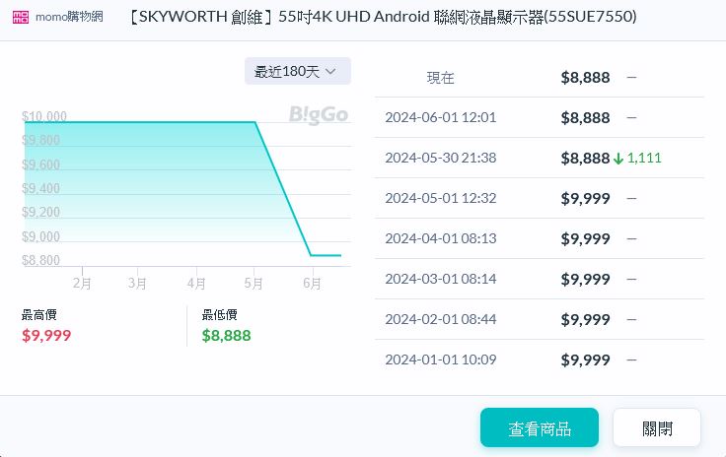Click the chevron arrow beside 最近180天
This screenshot has height=457, width=726.
331,71
